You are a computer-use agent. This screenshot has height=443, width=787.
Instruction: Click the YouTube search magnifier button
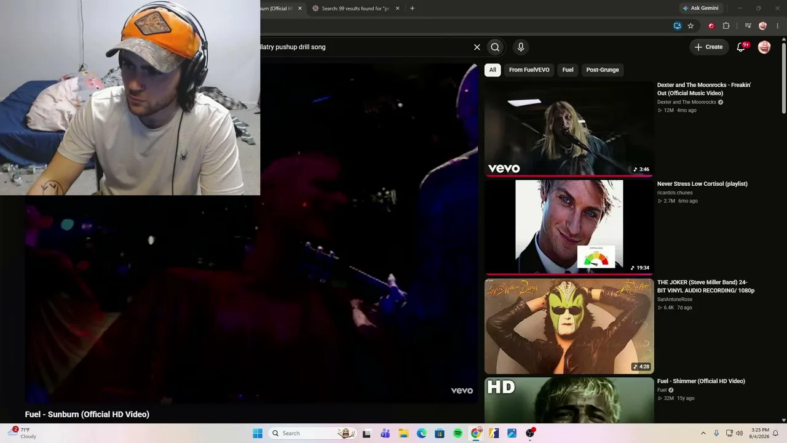(x=495, y=47)
